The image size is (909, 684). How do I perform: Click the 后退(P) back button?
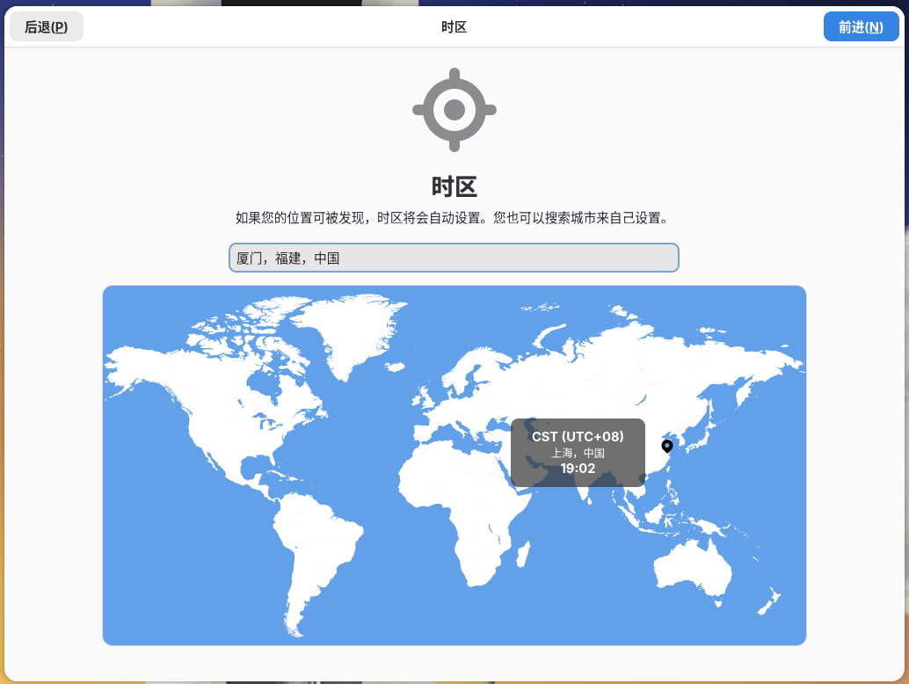coord(47,27)
